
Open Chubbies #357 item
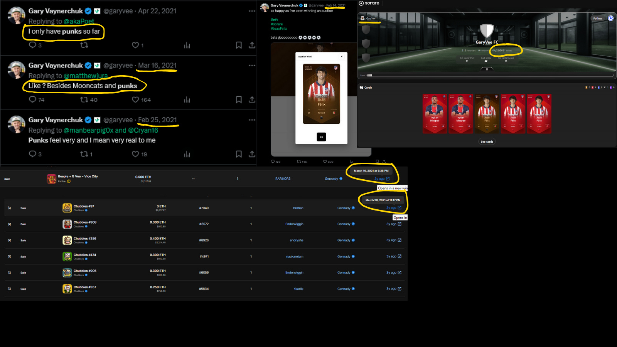(x=85, y=287)
